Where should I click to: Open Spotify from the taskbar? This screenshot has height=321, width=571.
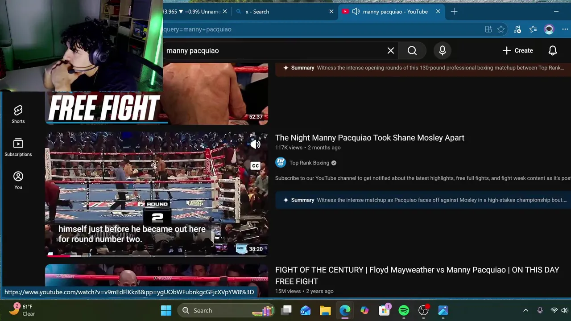404,310
